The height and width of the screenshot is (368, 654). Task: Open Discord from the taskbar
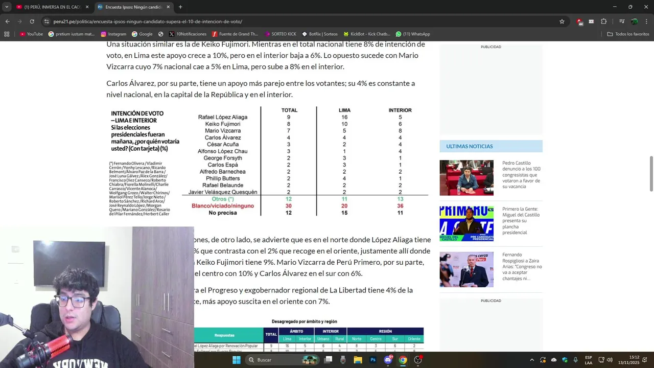coord(388,360)
